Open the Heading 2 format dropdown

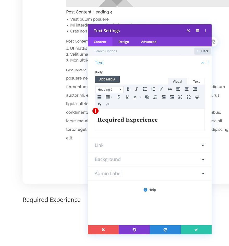pyautogui.click(x=109, y=89)
